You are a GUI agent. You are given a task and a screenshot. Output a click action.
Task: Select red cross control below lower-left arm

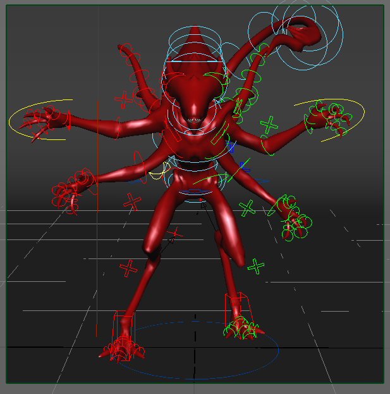pos(132,201)
